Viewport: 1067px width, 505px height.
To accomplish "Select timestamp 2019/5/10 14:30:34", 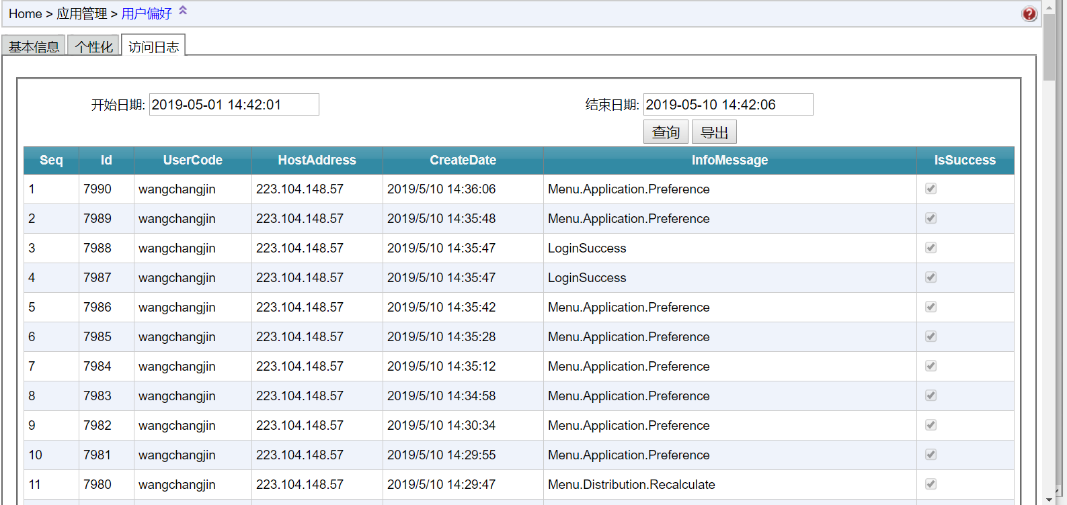I will coord(441,426).
